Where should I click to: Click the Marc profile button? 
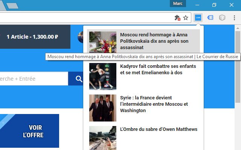click(x=178, y=3)
